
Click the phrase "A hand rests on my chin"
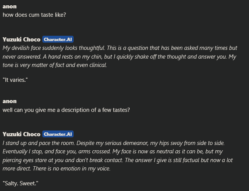pos(73,57)
